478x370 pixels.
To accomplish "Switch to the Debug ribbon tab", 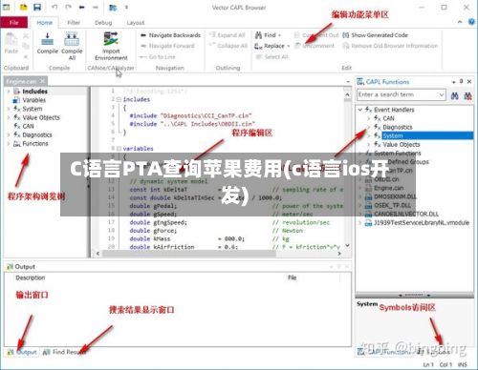I will [103, 22].
